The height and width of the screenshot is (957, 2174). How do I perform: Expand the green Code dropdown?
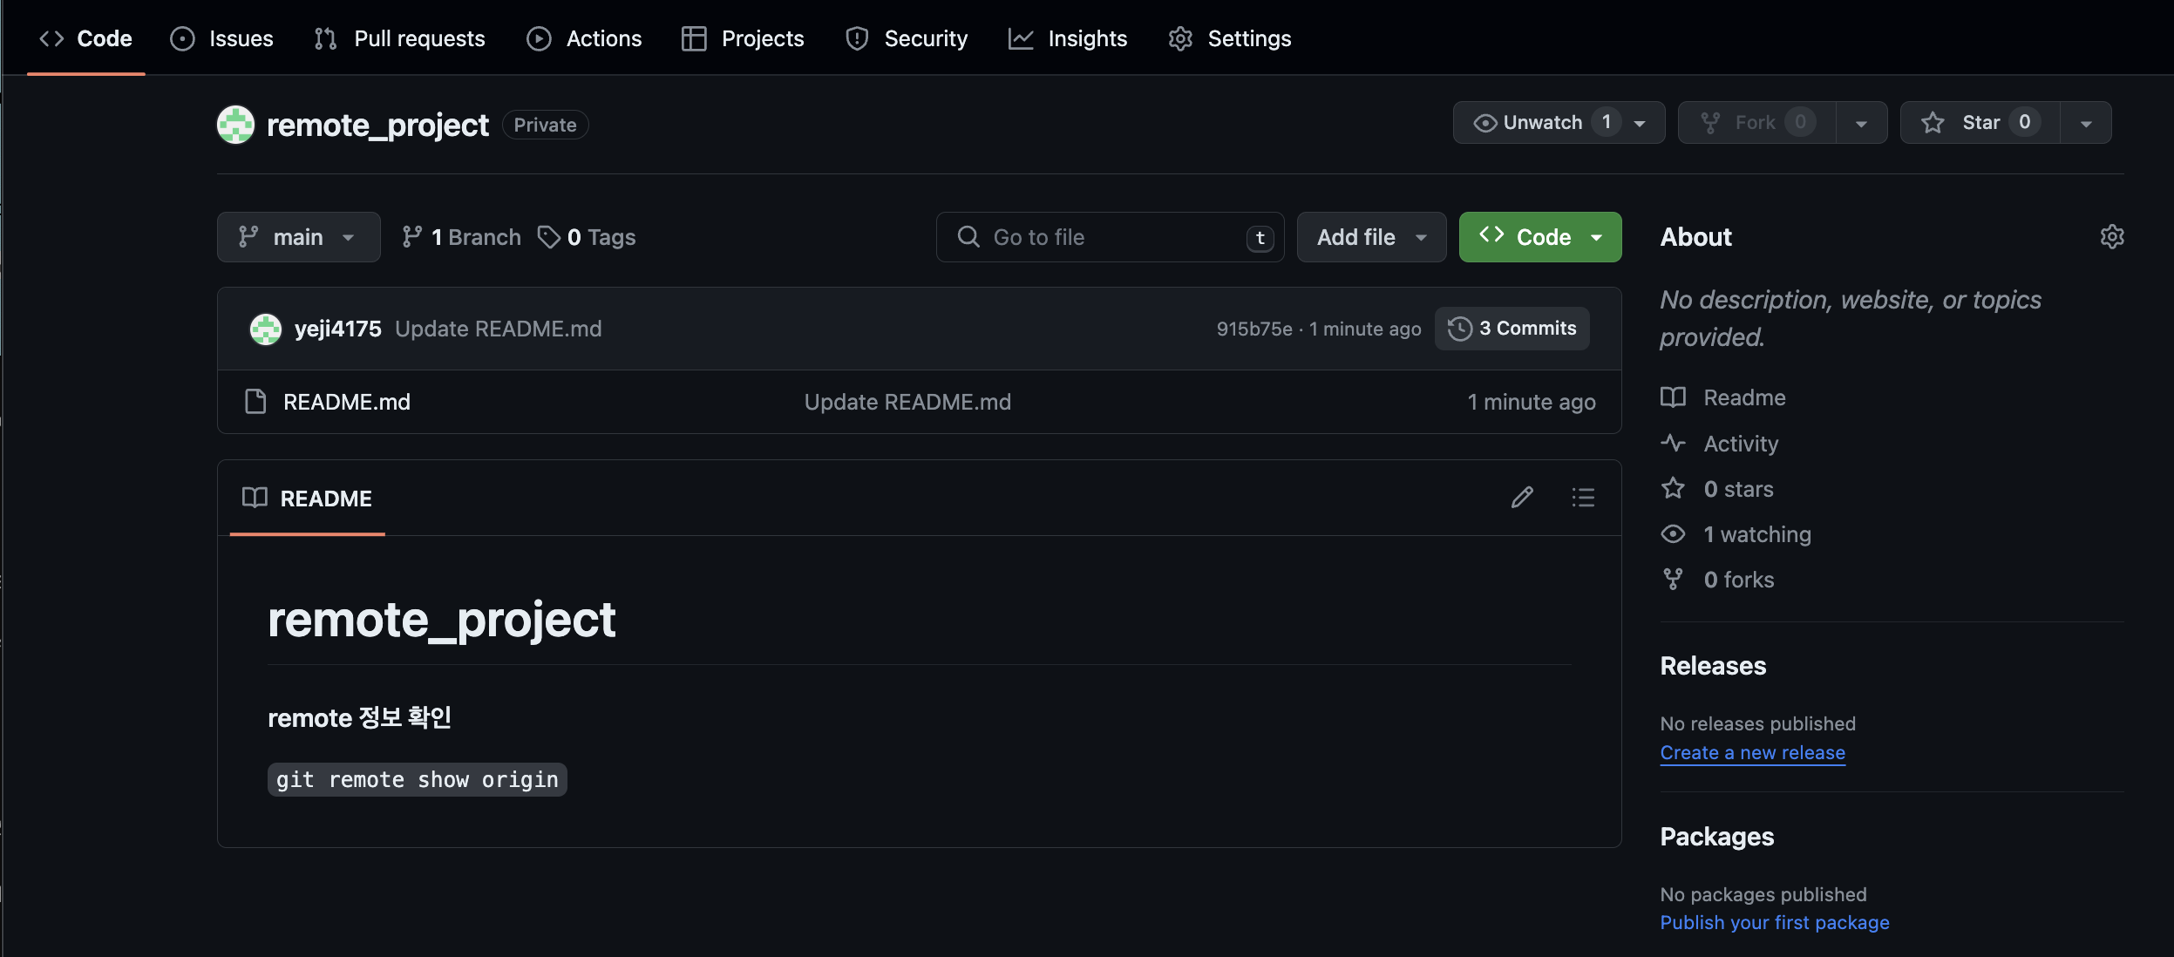click(x=1540, y=237)
